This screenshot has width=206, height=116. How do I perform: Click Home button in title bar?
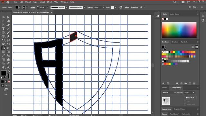click(8, 2)
